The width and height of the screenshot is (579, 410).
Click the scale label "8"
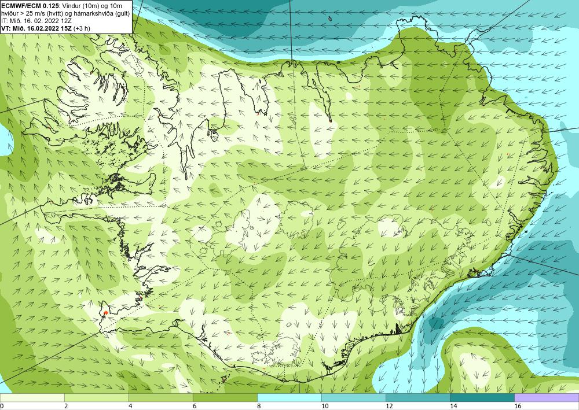click(258, 406)
